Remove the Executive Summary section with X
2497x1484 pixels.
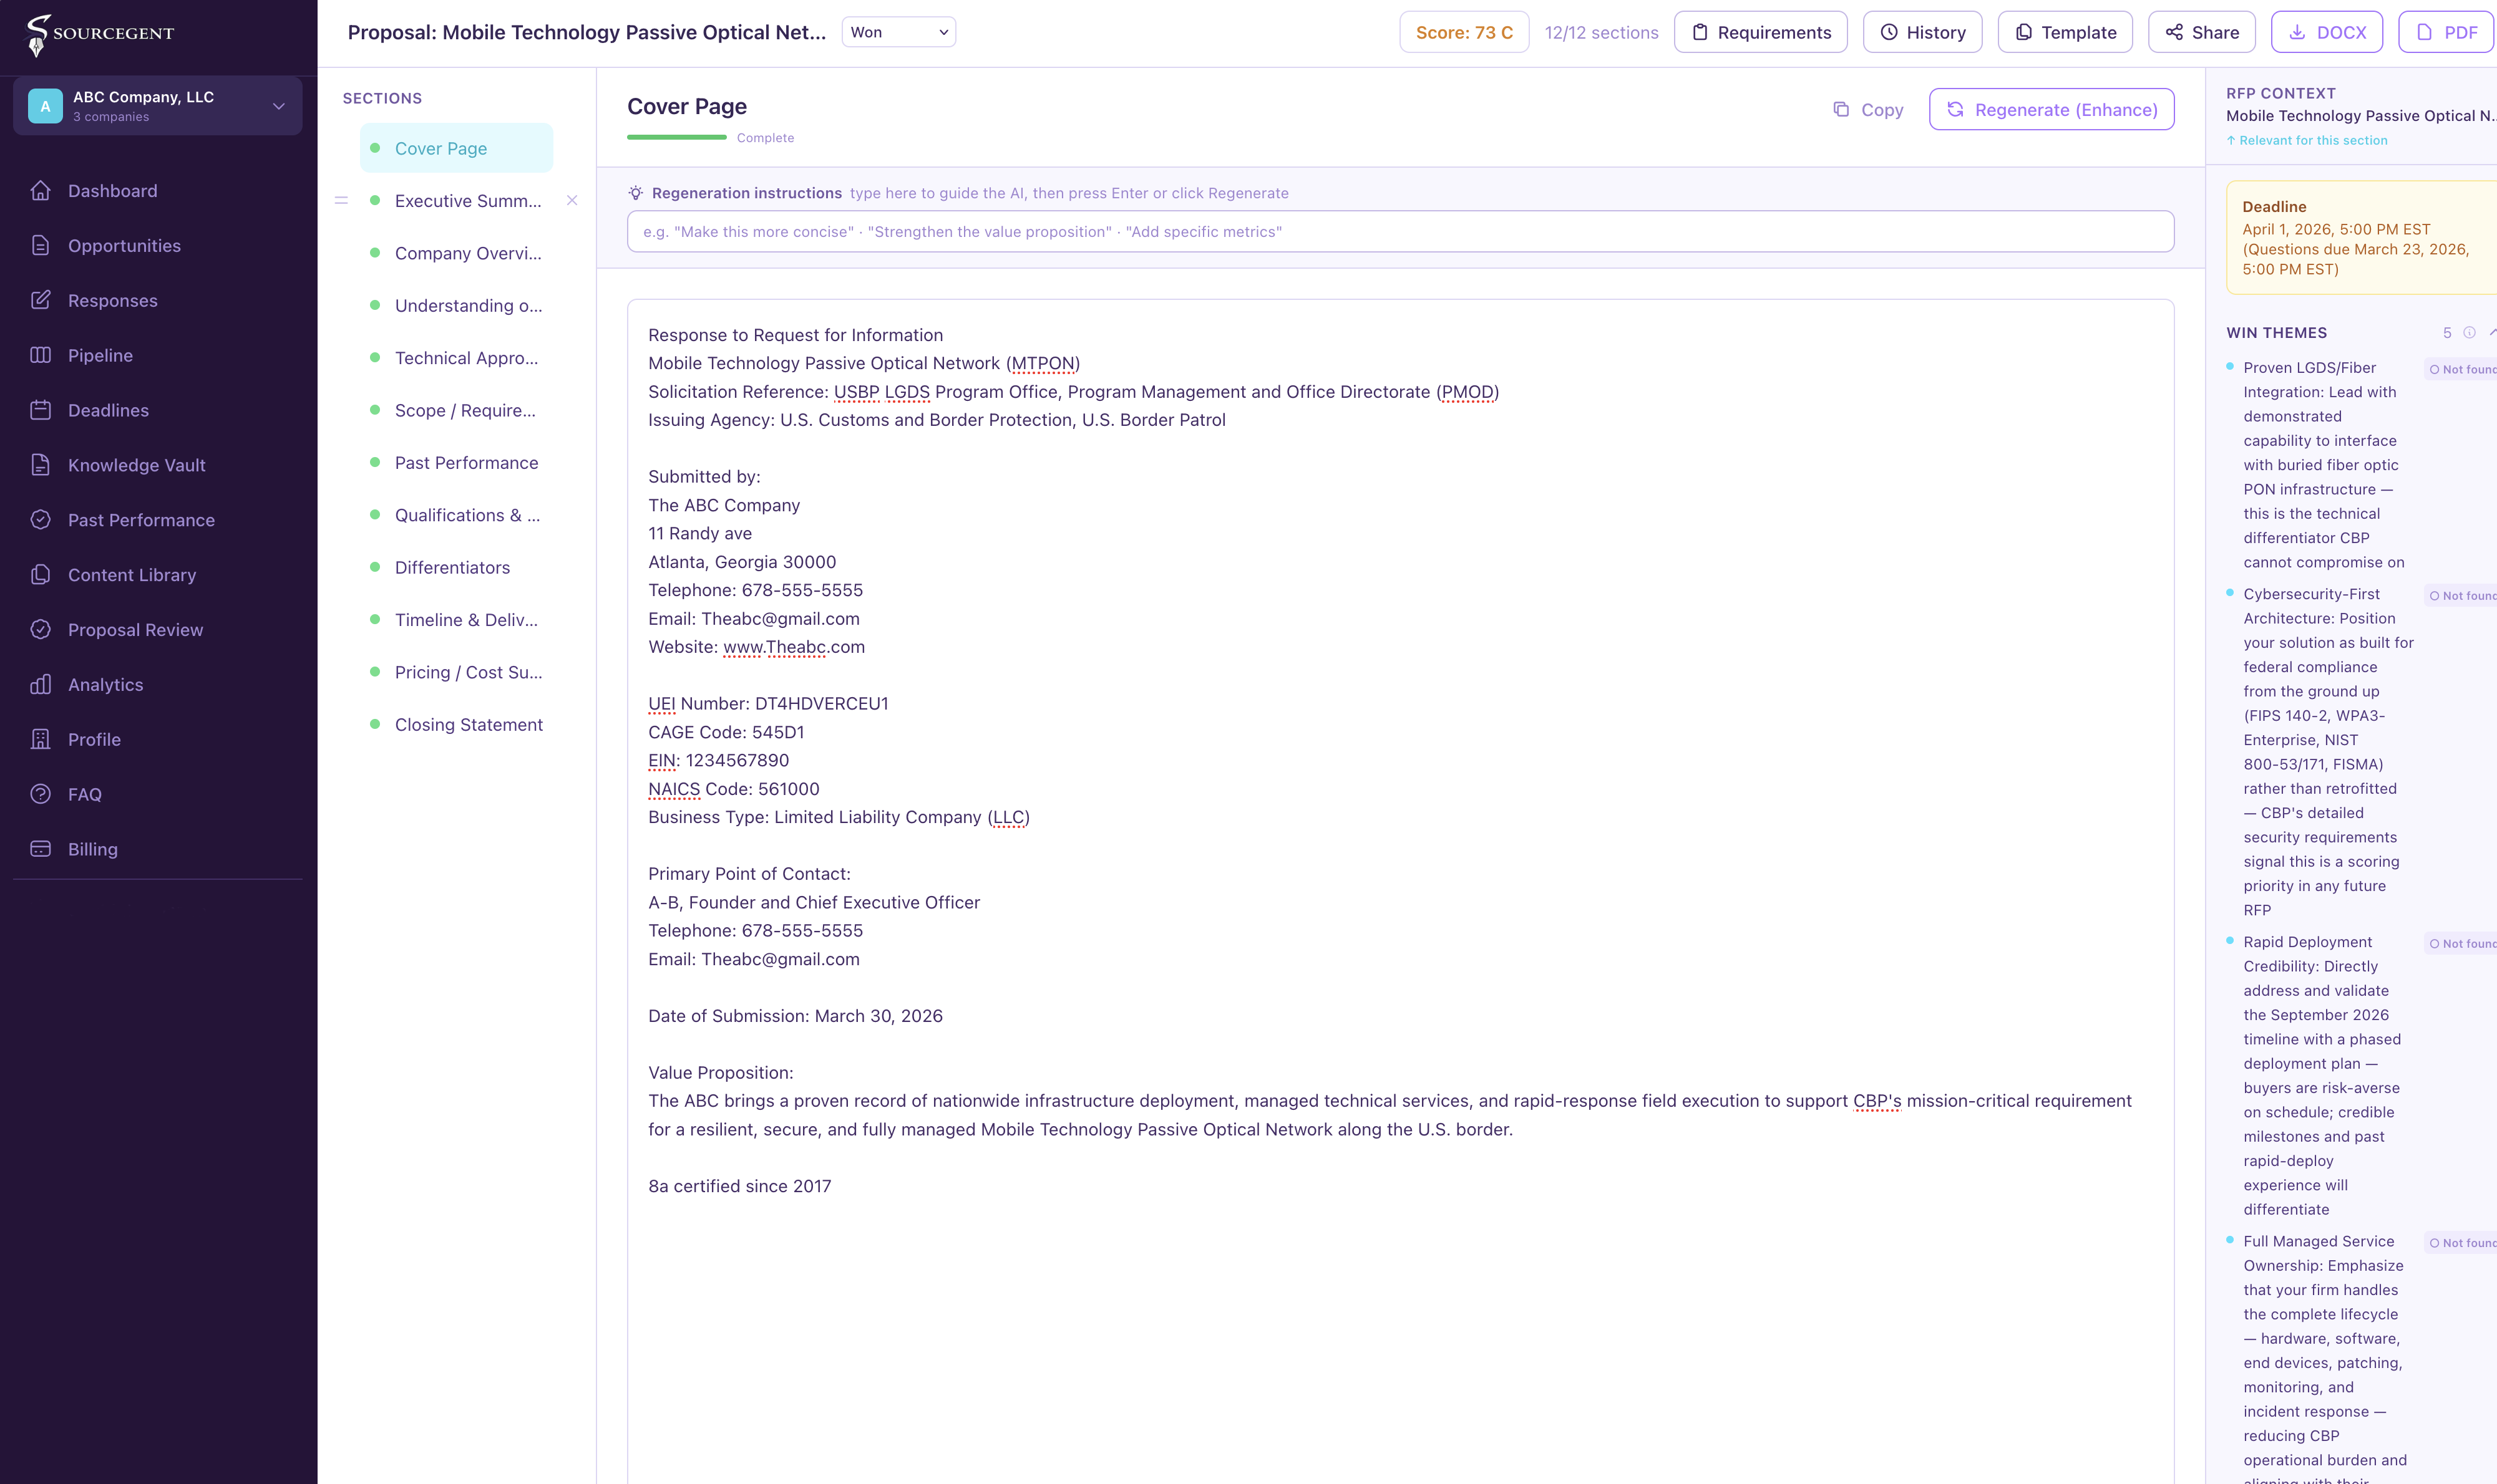click(x=572, y=201)
